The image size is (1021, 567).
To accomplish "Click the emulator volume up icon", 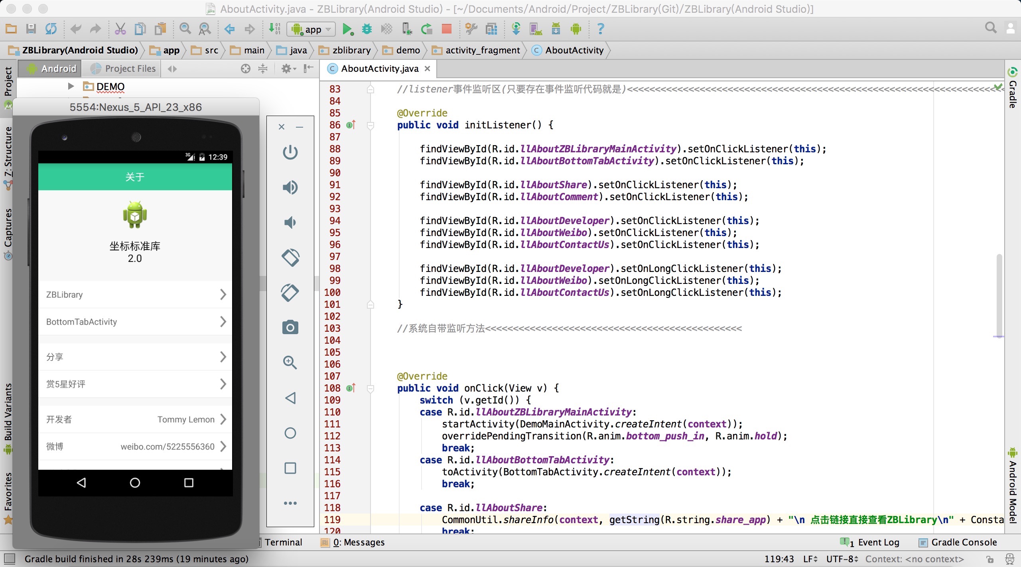I will coord(290,187).
